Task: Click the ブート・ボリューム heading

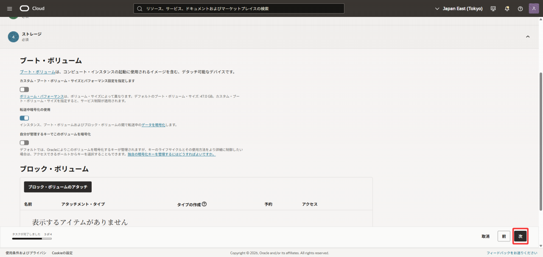Action: point(51,61)
